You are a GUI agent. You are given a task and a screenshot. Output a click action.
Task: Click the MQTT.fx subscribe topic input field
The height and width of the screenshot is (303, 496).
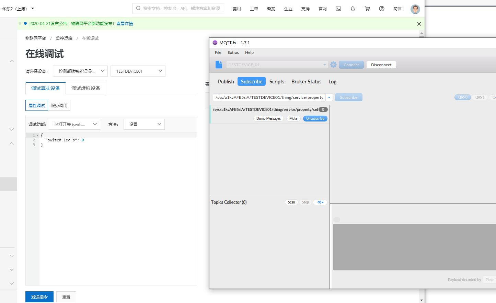269,97
